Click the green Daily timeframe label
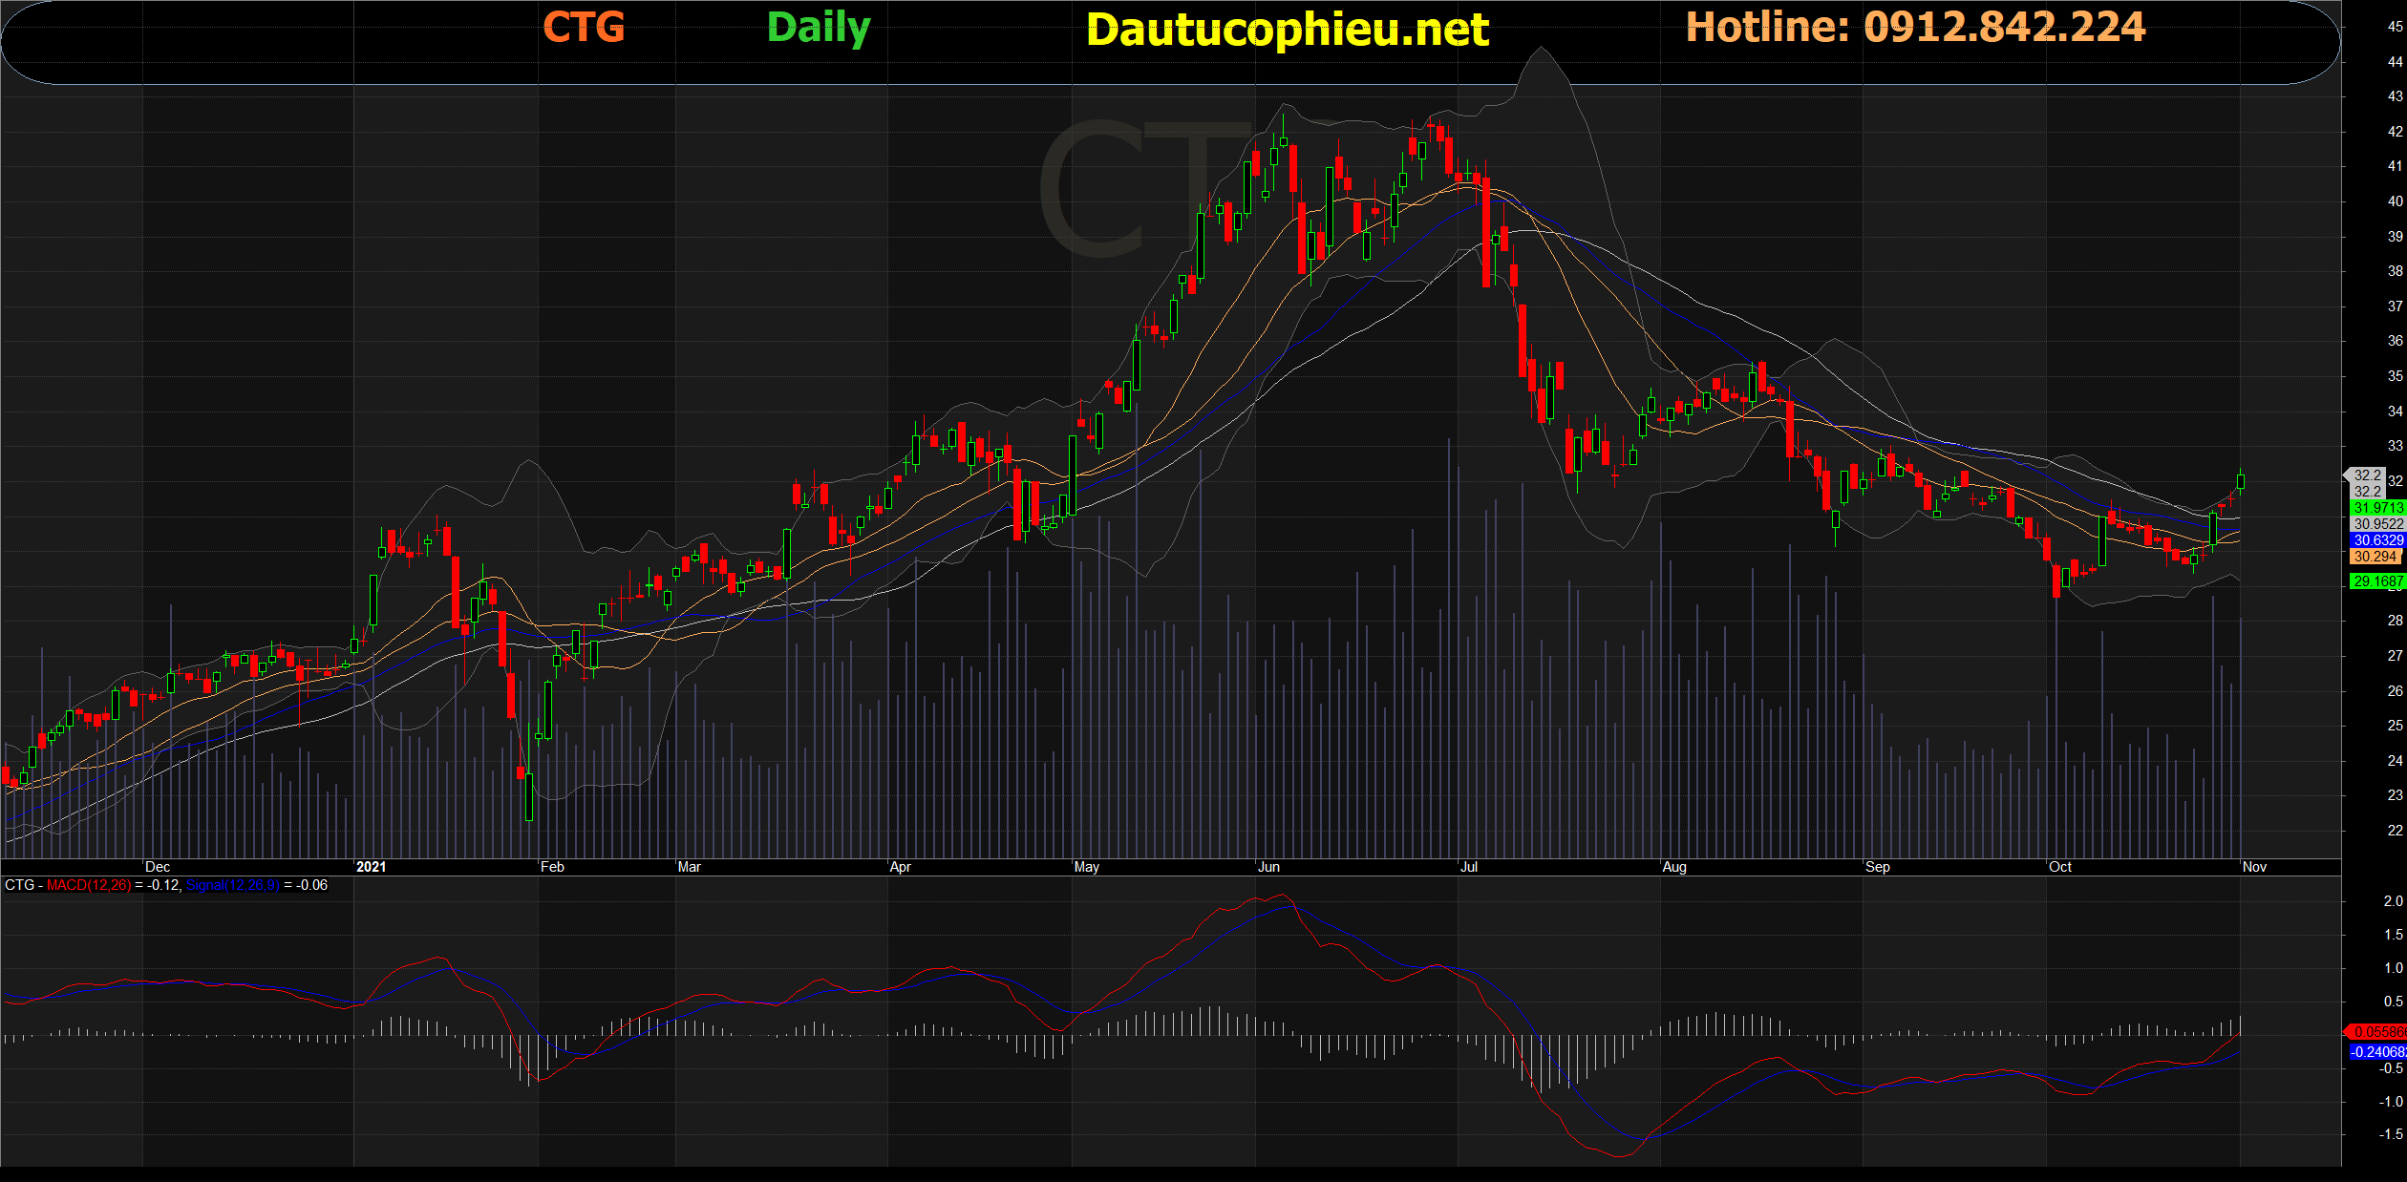 [819, 28]
